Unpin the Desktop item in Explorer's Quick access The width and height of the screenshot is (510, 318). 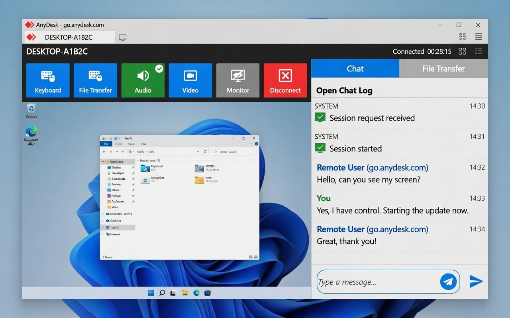tap(133, 168)
